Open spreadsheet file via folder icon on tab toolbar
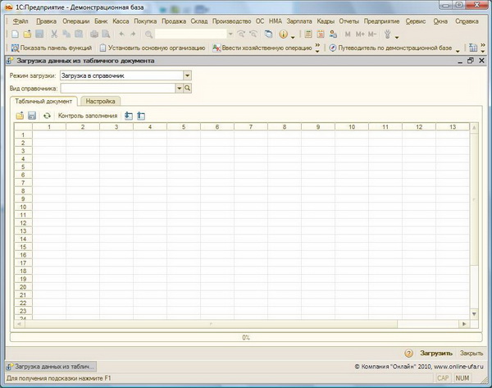492x388 pixels. click(x=20, y=116)
